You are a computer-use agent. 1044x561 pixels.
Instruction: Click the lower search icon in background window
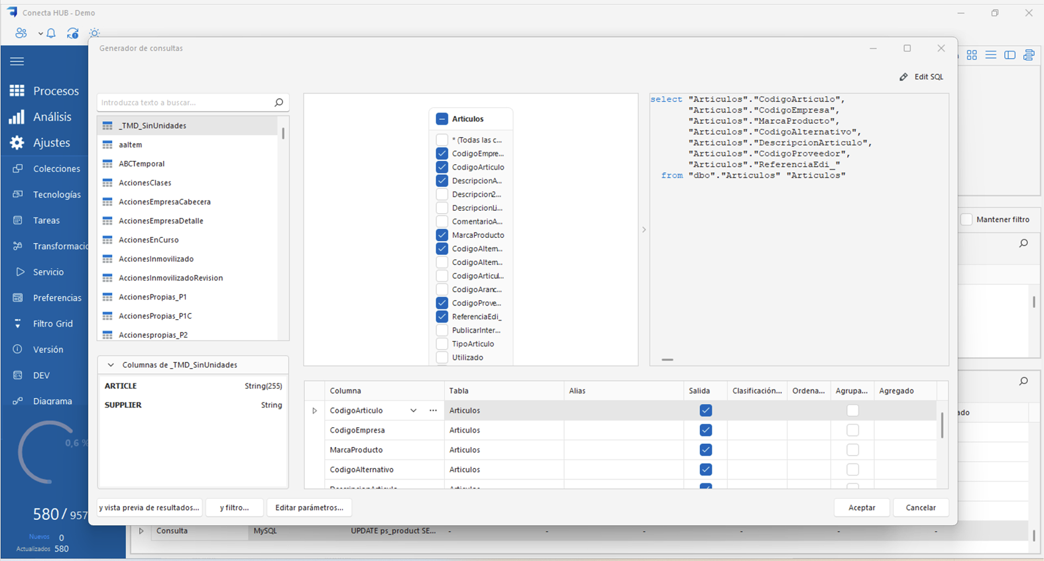click(x=1024, y=382)
